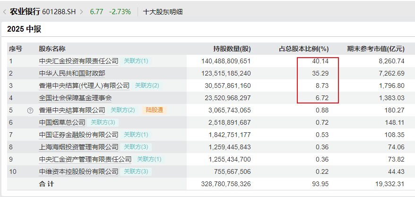Viewport: 415px width, 197px height.
Task: Click 关联方(3) tag beside 中国烟草总公司
Action: (x=103, y=122)
